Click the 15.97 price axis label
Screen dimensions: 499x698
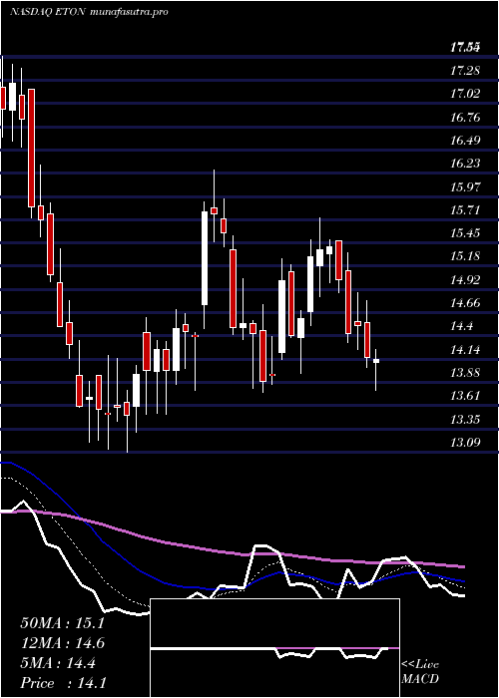click(x=465, y=187)
